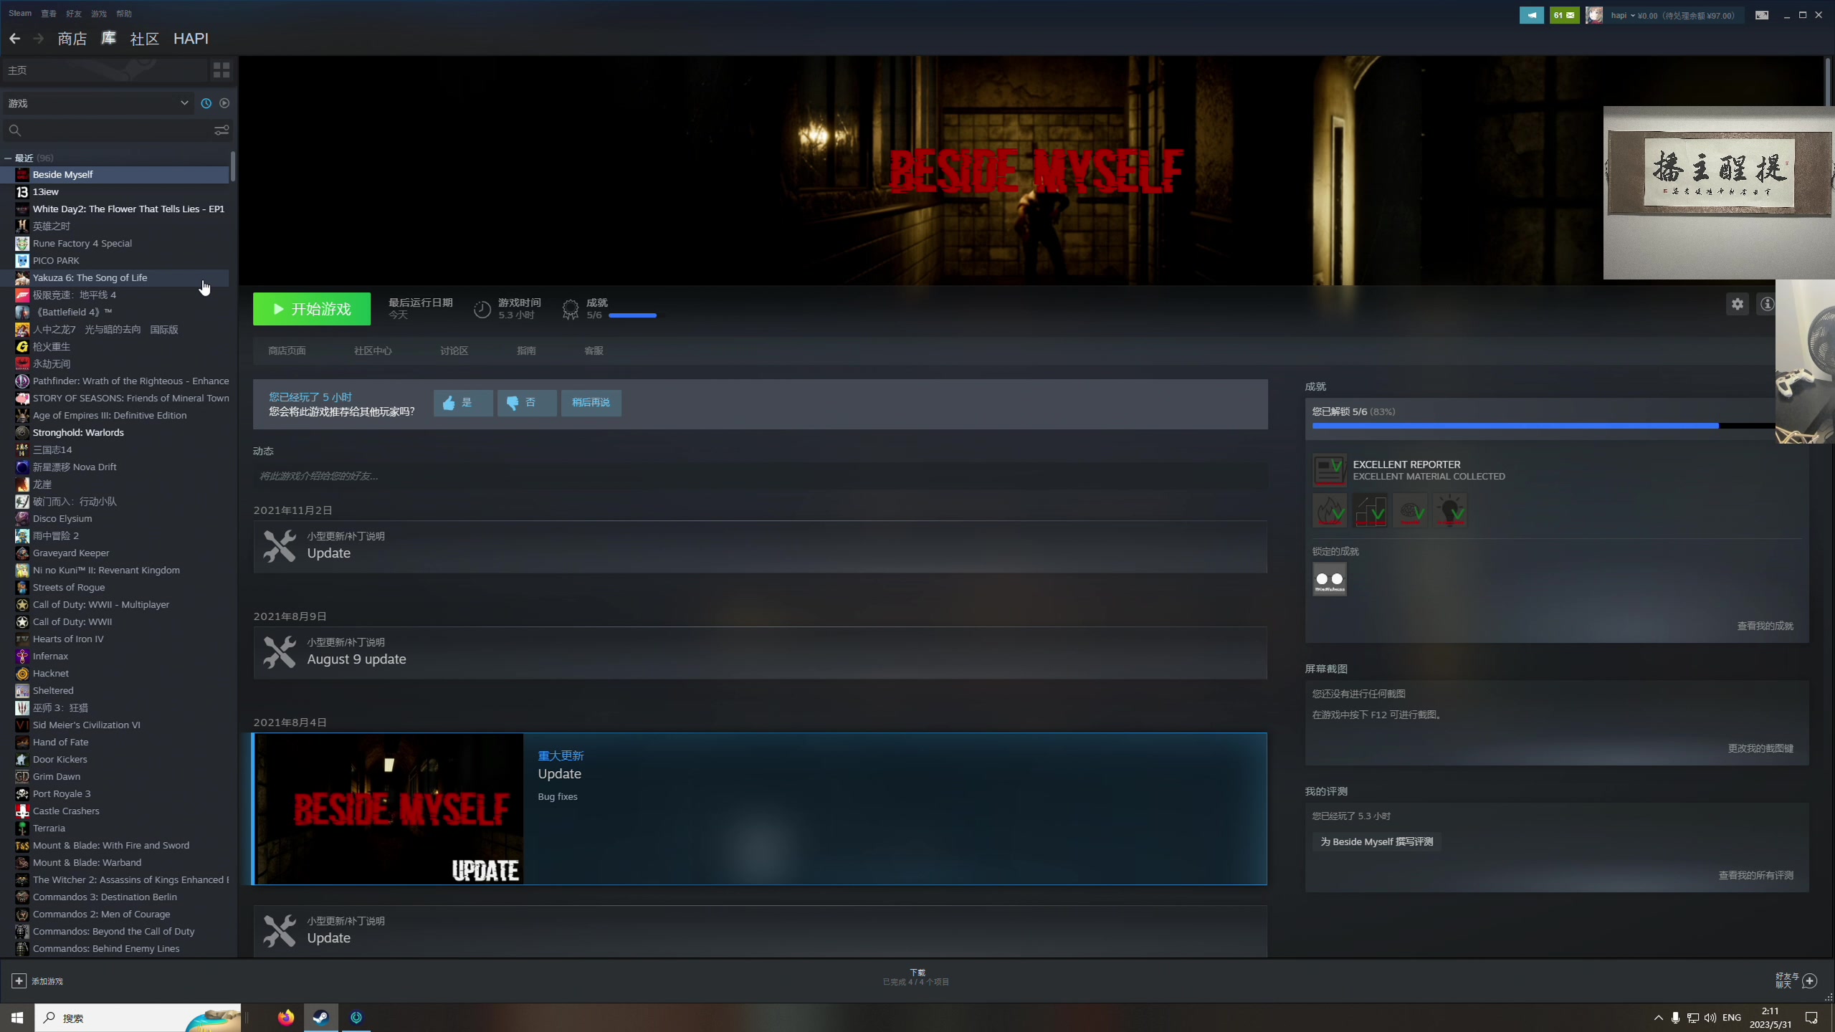Open the 讨论区 game link
This screenshot has height=1032, width=1835.
pos(454,350)
